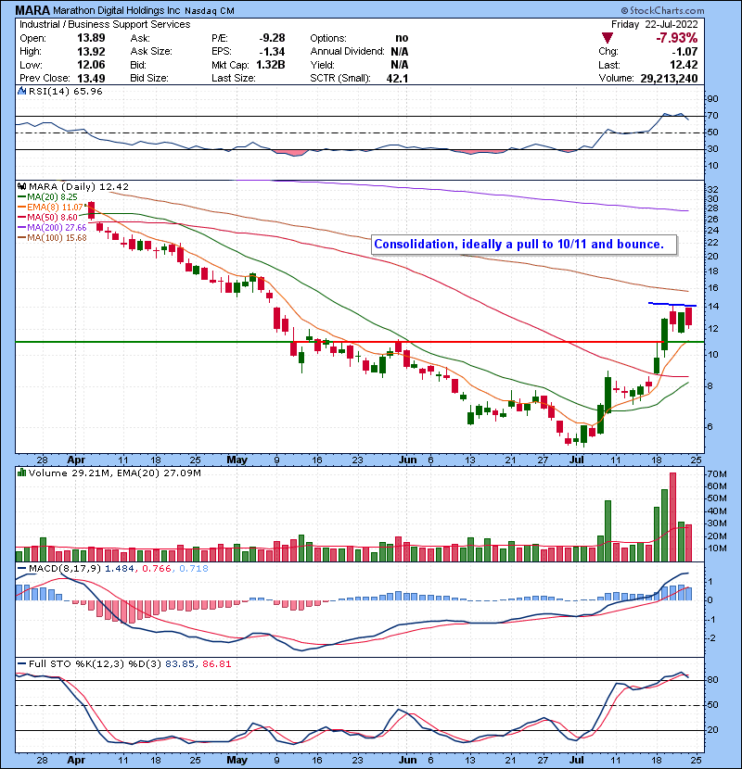The image size is (742, 769).
Task: Click the SCTR (Small) value 42.1
Action: click(397, 79)
